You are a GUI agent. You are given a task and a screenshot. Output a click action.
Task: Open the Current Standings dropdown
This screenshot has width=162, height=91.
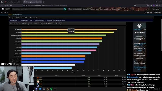point(40,20)
